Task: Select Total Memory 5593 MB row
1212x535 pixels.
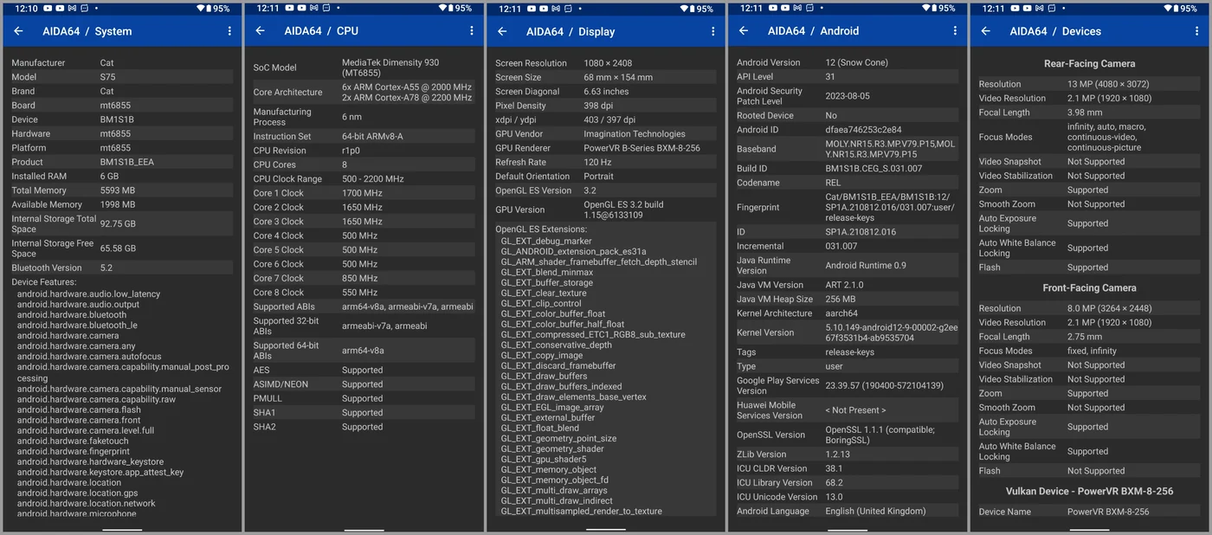Action: [x=121, y=190]
